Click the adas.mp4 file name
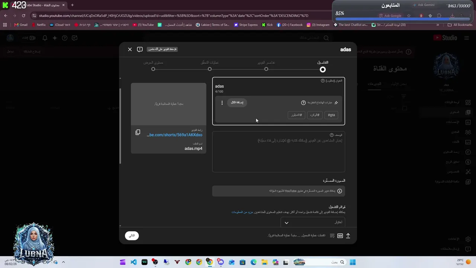Image resolution: width=476 pixels, height=268 pixels. (193, 149)
